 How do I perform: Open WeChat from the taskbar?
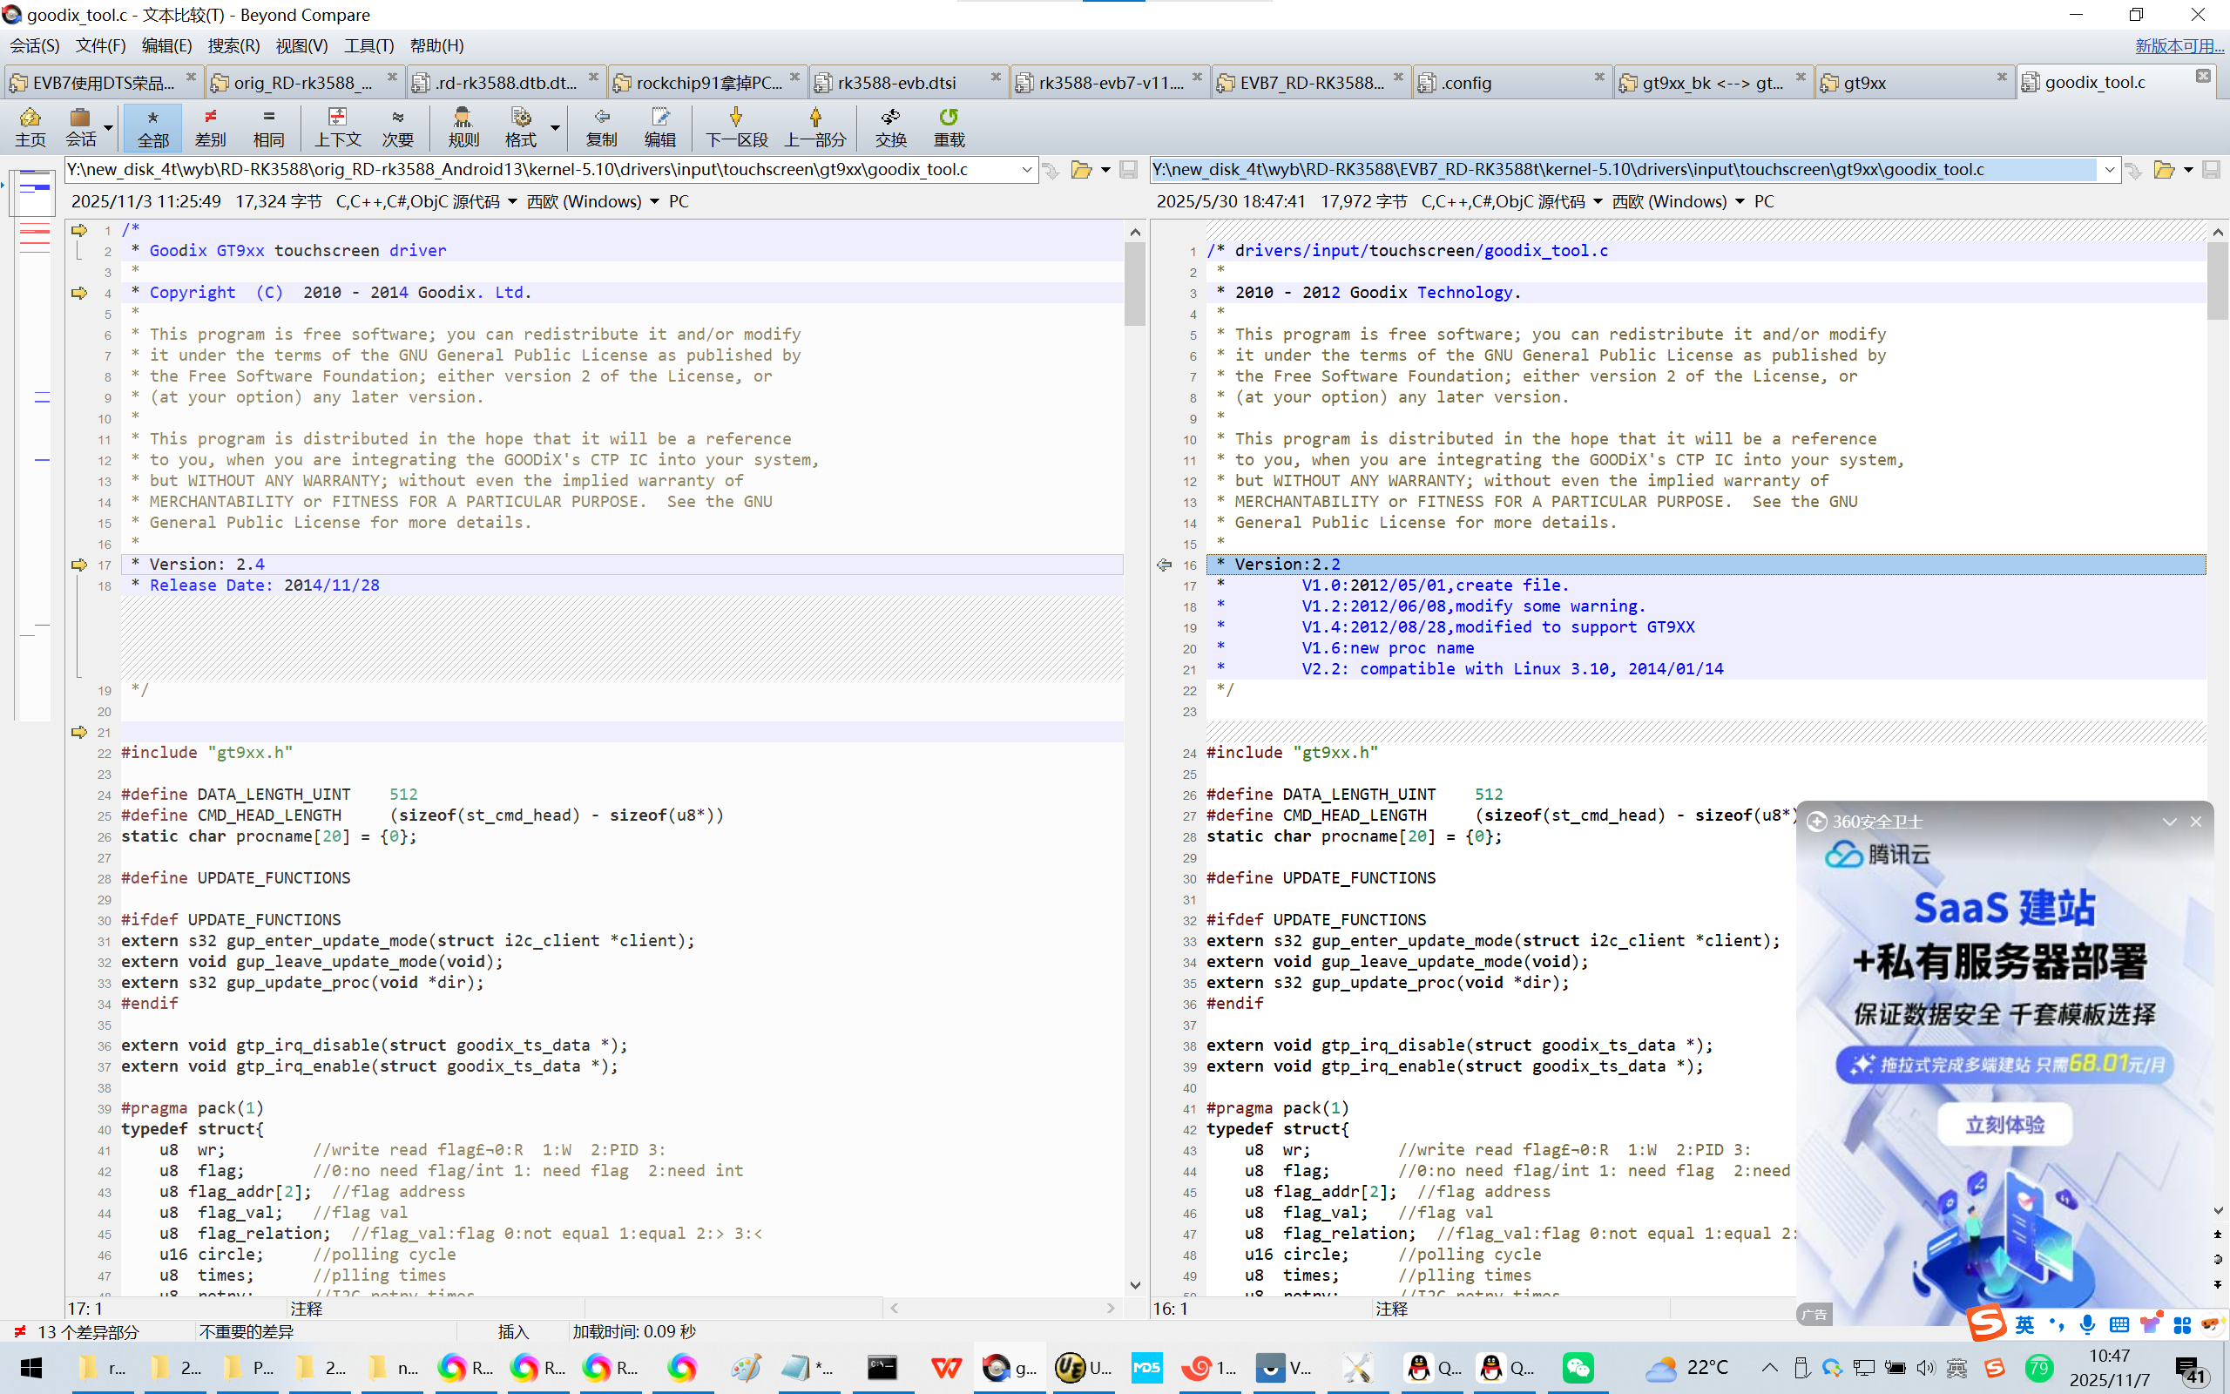click(x=1578, y=1367)
